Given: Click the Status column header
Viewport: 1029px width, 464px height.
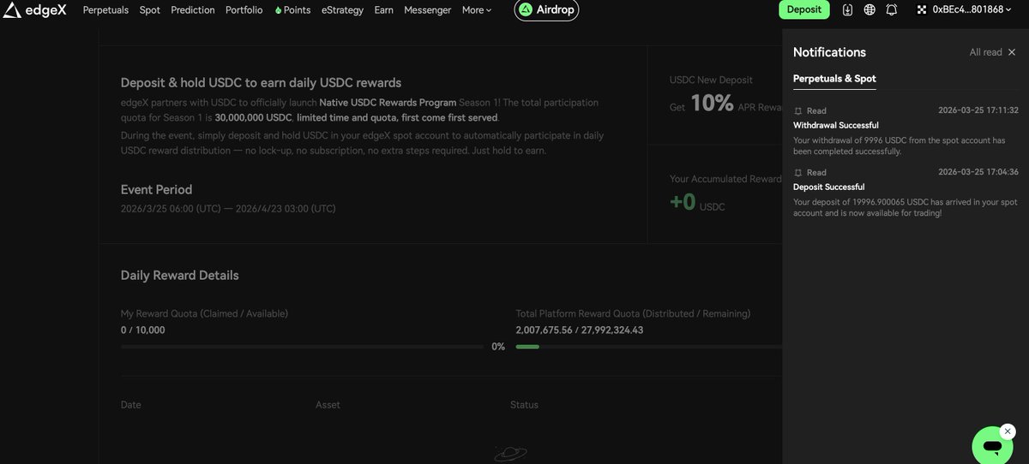Looking at the screenshot, I should point(524,404).
